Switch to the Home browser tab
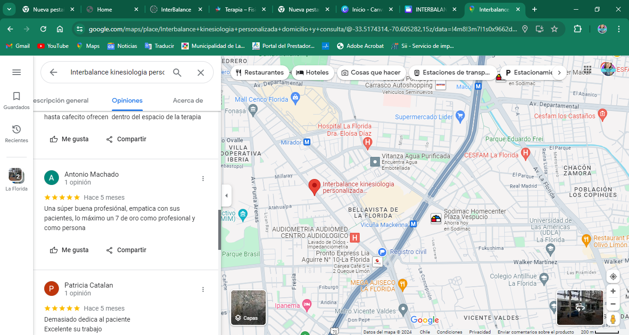Viewport: 629px width, 335px height. [x=112, y=9]
